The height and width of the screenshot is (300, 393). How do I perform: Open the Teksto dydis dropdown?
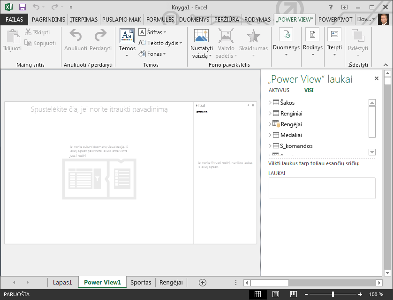pos(160,43)
